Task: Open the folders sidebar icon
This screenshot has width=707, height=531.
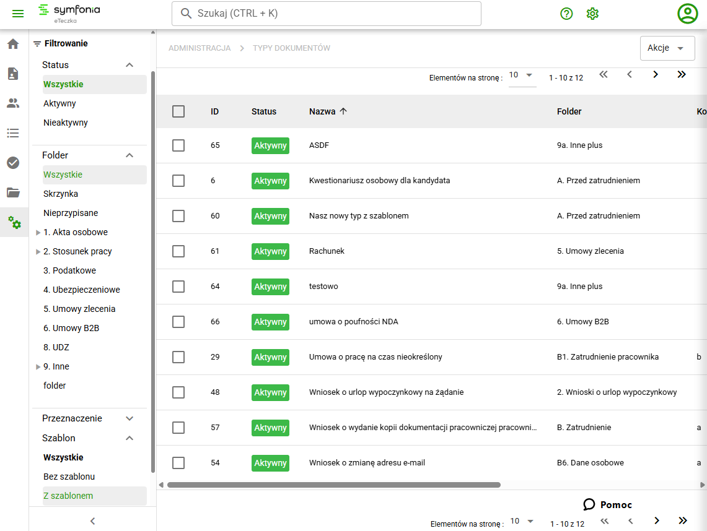Action: (x=13, y=192)
